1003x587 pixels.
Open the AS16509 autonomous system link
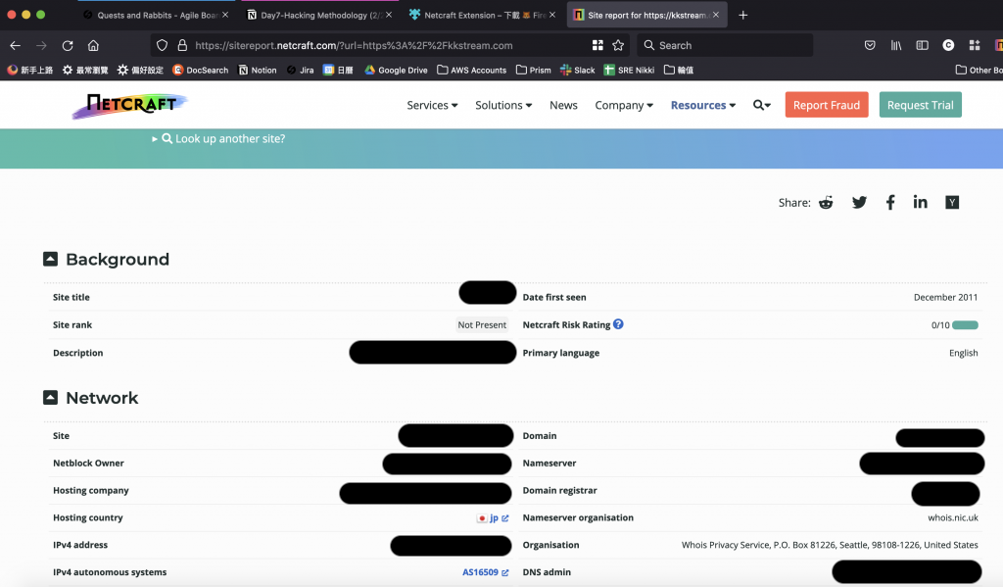point(486,572)
